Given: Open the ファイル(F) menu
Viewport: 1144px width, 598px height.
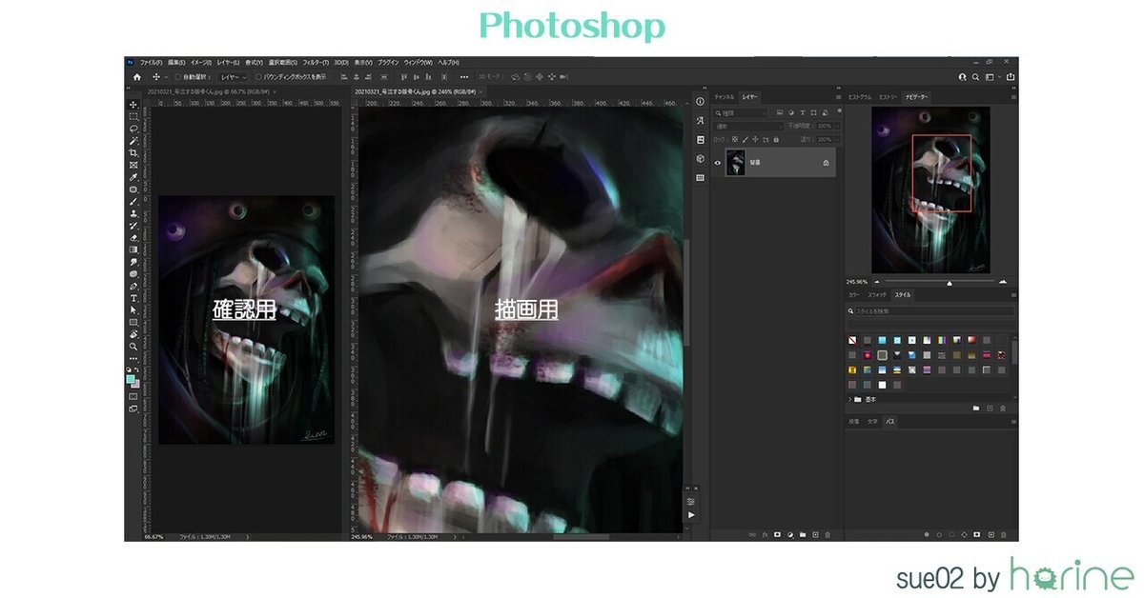Looking at the screenshot, I should tap(152, 63).
